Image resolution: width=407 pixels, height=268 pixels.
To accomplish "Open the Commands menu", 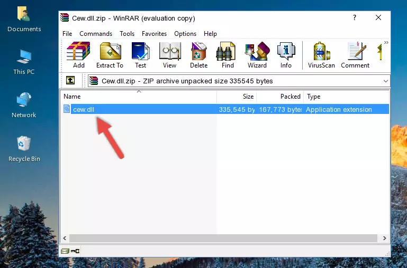I will pyautogui.click(x=96, y=34).
